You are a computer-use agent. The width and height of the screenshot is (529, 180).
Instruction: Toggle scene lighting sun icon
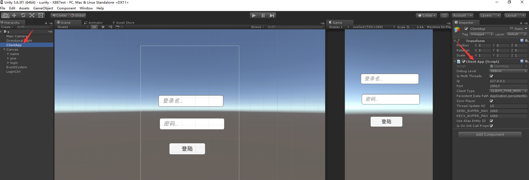pos(103,27)
